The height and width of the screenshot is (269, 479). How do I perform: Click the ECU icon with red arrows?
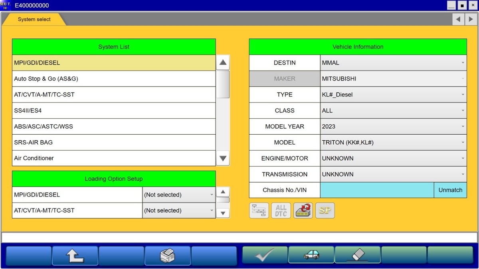coord(303,210)
